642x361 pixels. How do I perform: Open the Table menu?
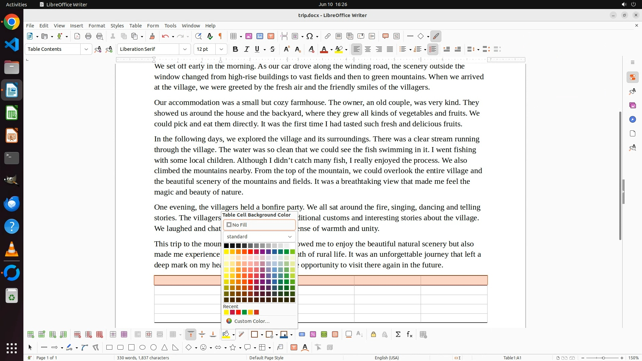[135, 26]
